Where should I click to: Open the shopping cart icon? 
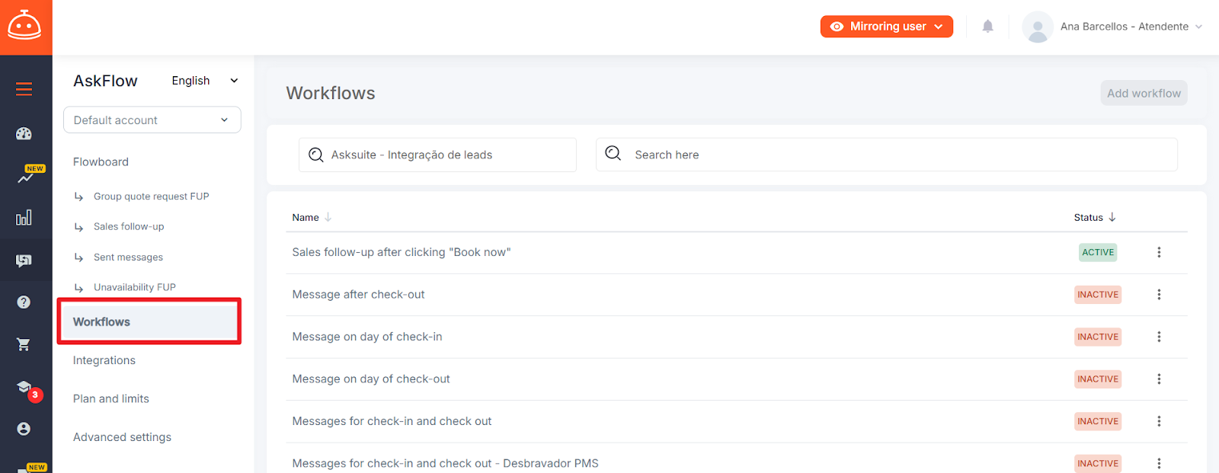coord(24,344)
